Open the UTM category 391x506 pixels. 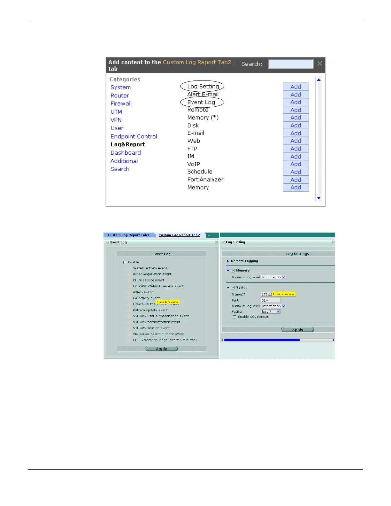pyautogui.click(x=116, y=112)
